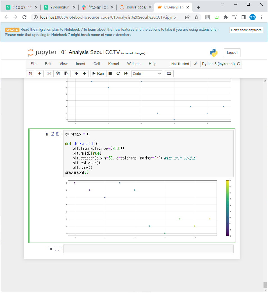
Task: Open the View menu
Action: tap(63, 64)
